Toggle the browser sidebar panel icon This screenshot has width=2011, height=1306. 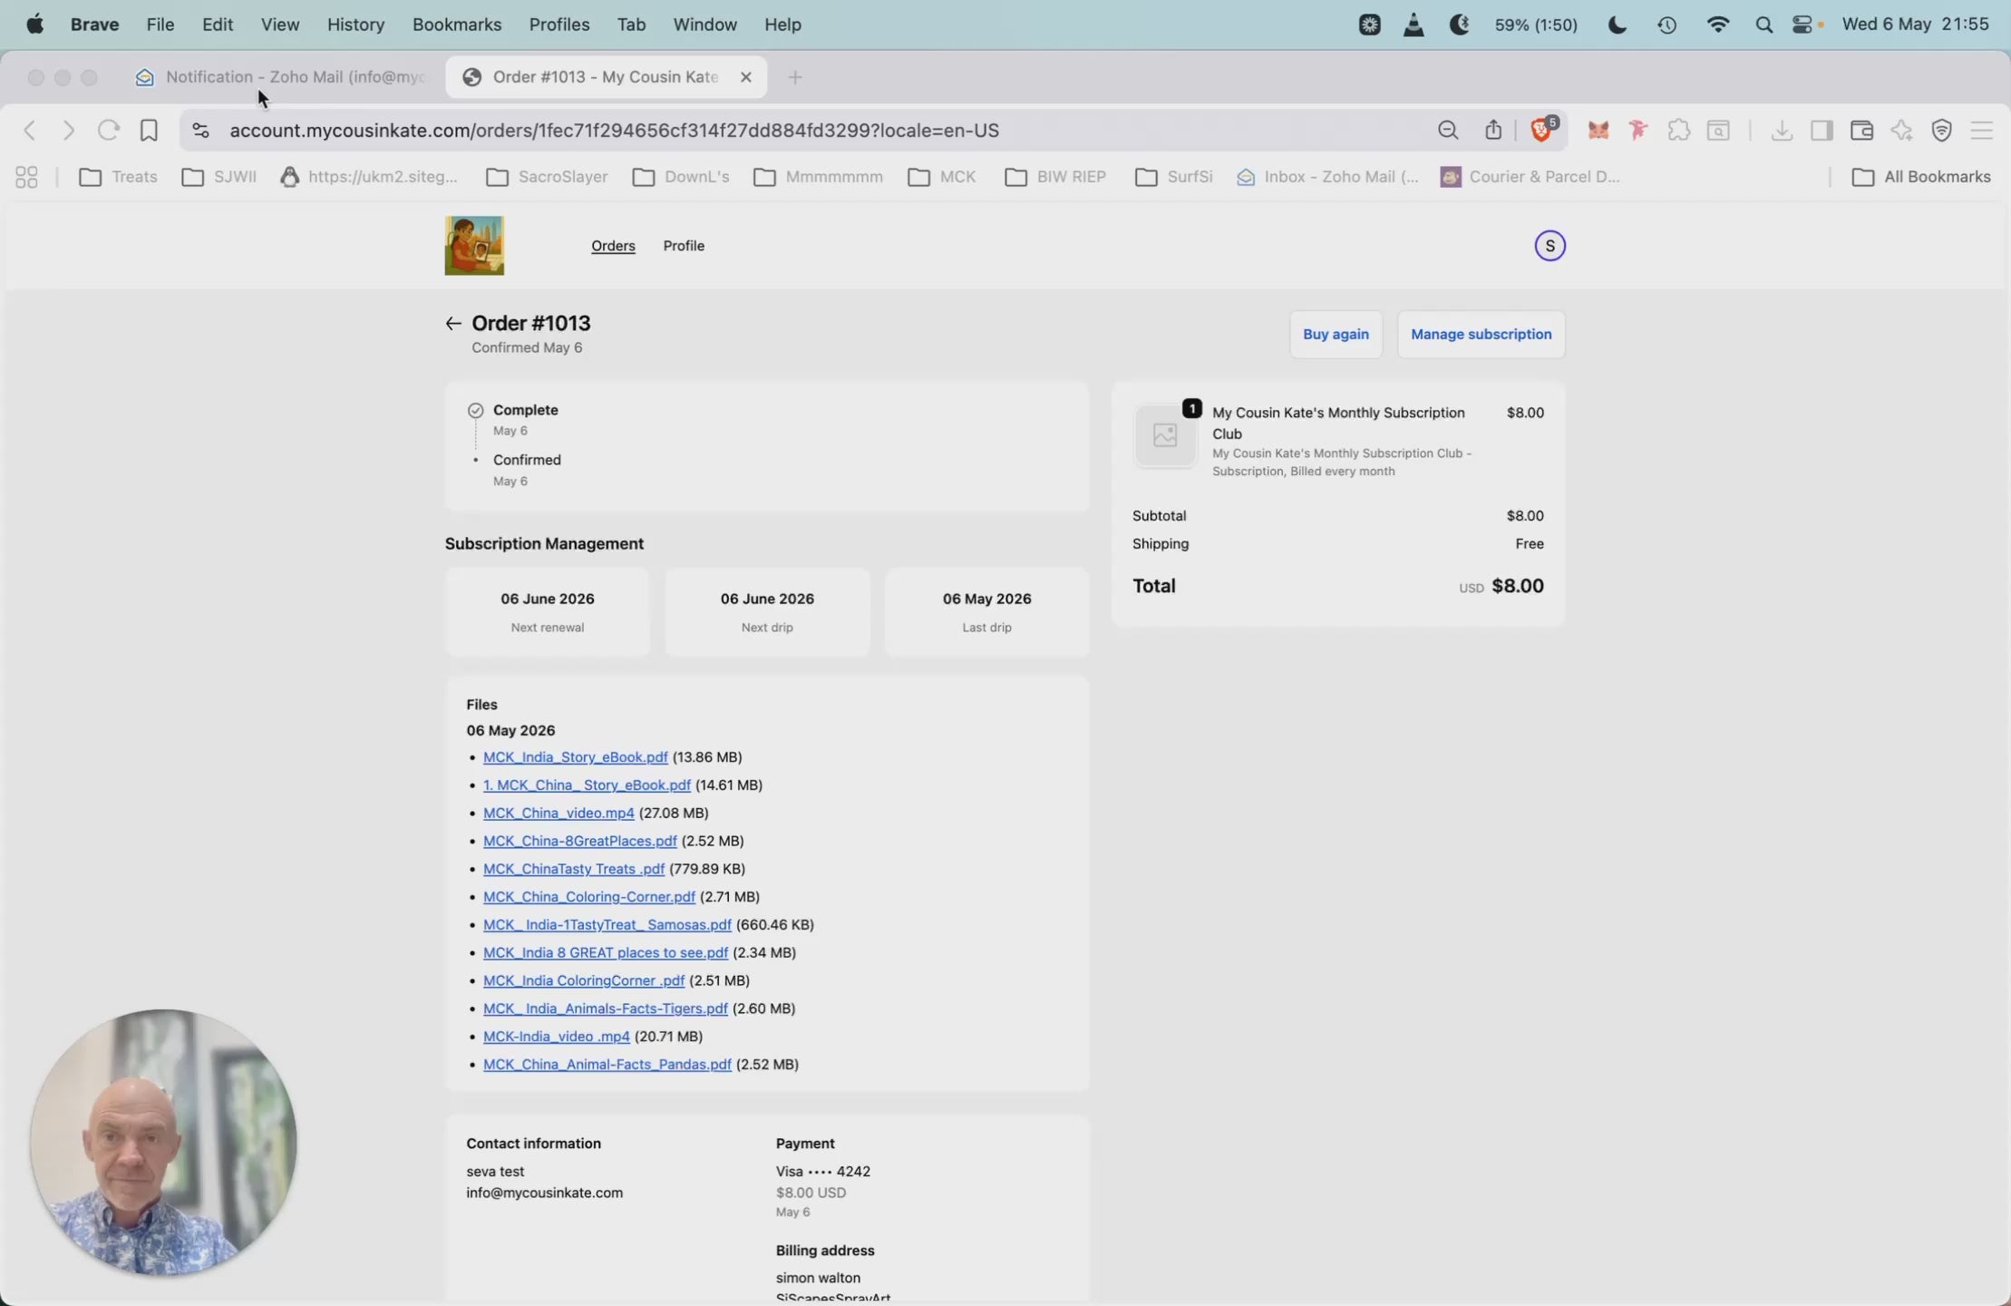(x=1822, y=131)
